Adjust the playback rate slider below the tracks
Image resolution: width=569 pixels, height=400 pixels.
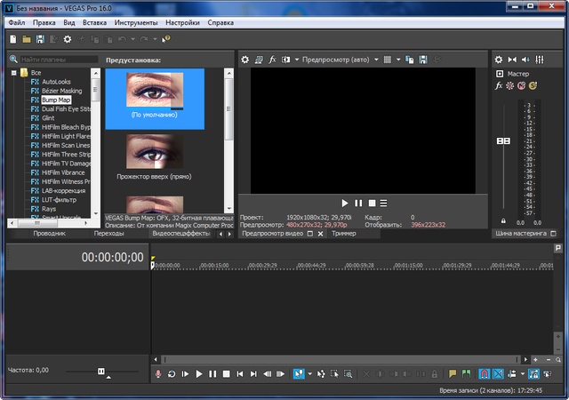100,370
